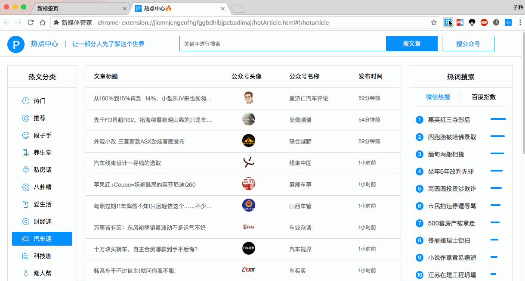
Task: Select the 推荐 category icon
Action: click(x=25, y=118)
